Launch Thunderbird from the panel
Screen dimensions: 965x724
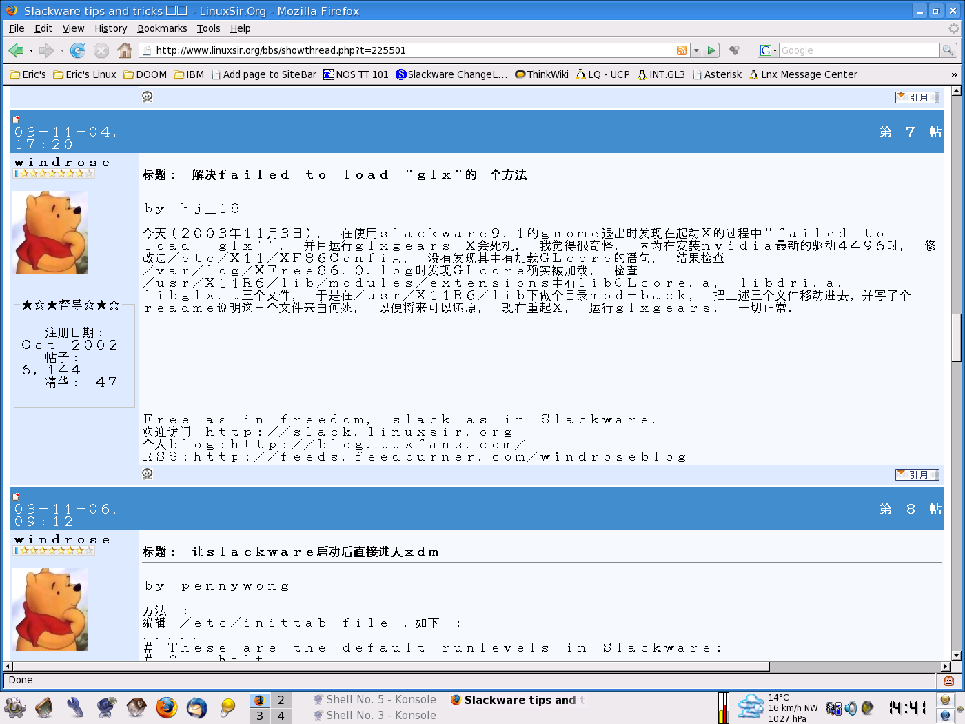pos(197,707)
